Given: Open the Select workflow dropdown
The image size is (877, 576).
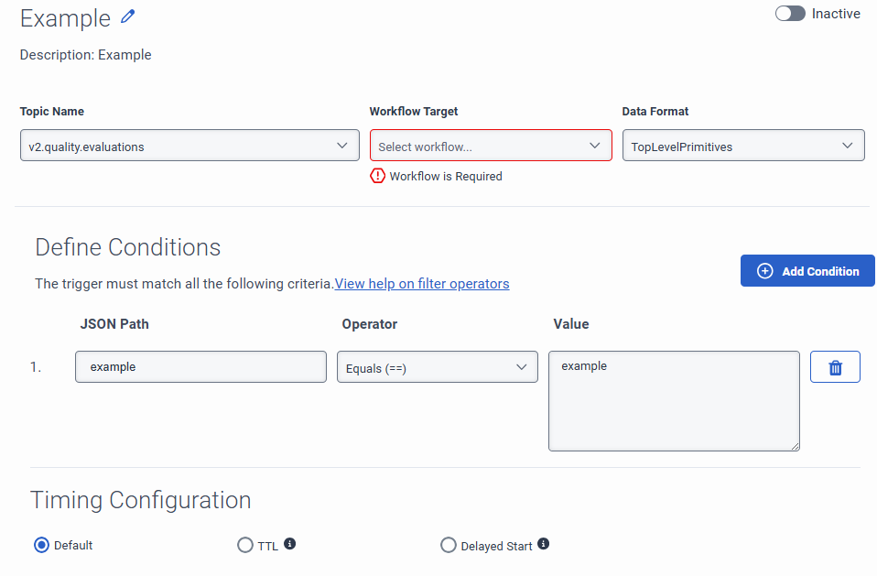Looking at the screenshot, I should coord(491,146).
